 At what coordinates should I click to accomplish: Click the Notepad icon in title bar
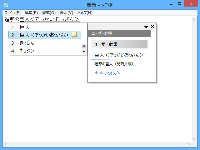[x=6, y=5]
